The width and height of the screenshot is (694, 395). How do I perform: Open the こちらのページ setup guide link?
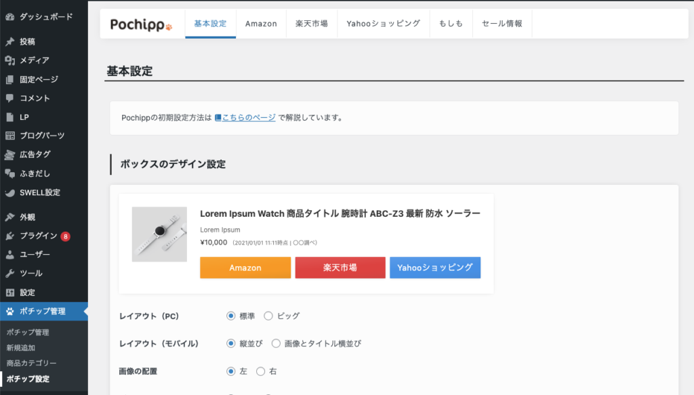point(245,118)
